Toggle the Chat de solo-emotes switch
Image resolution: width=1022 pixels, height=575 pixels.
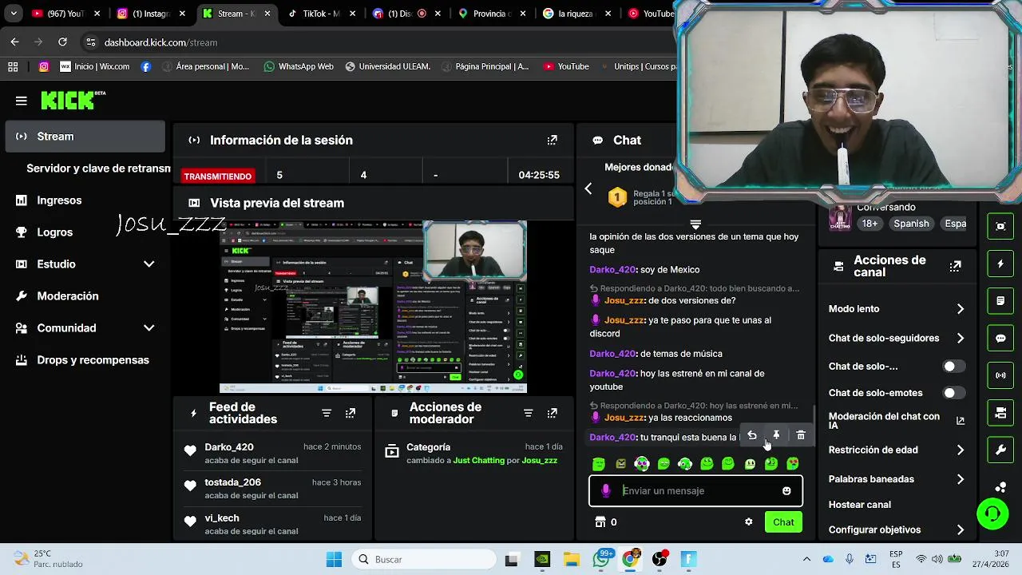[x=953, y=393]
